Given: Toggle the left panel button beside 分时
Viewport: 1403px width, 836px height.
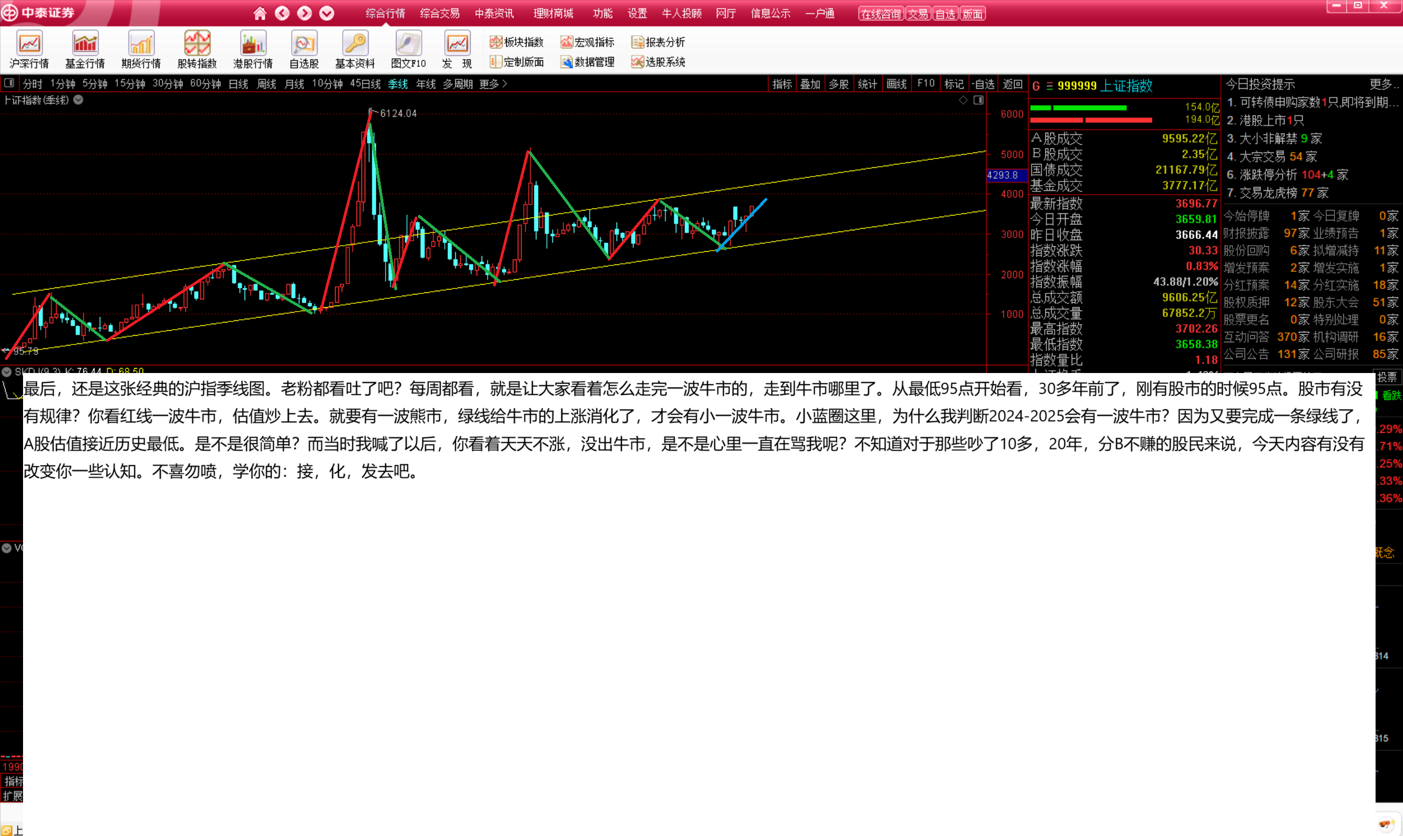Looking at the screenshot, I should coord(9,83).
